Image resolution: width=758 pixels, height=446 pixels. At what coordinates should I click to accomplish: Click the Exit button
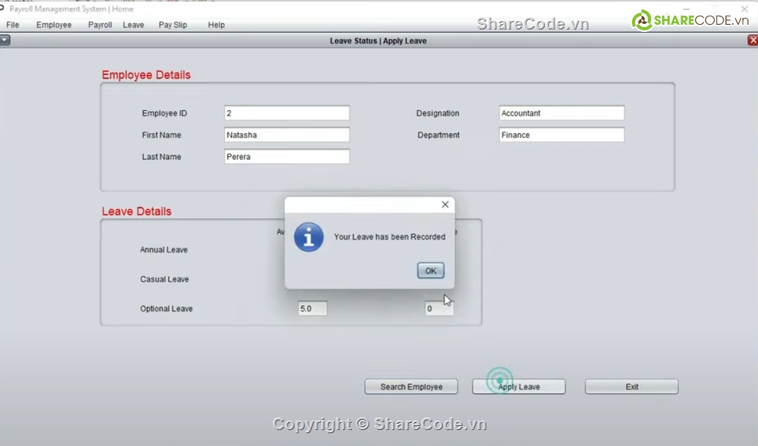[x=631, y=387]
